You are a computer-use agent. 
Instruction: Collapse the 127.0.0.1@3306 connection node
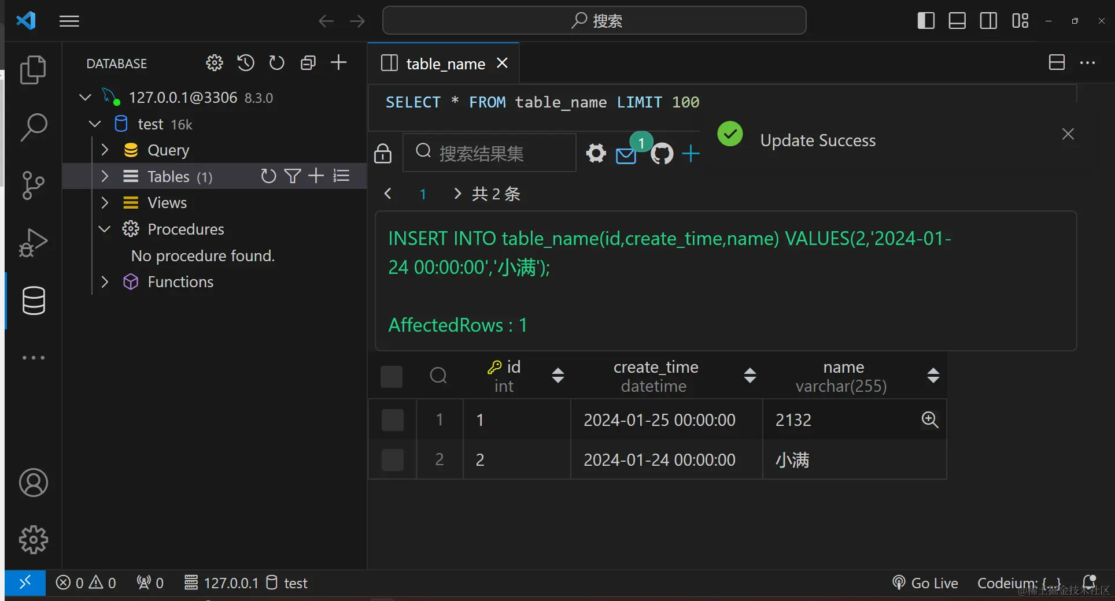[85, 97]
